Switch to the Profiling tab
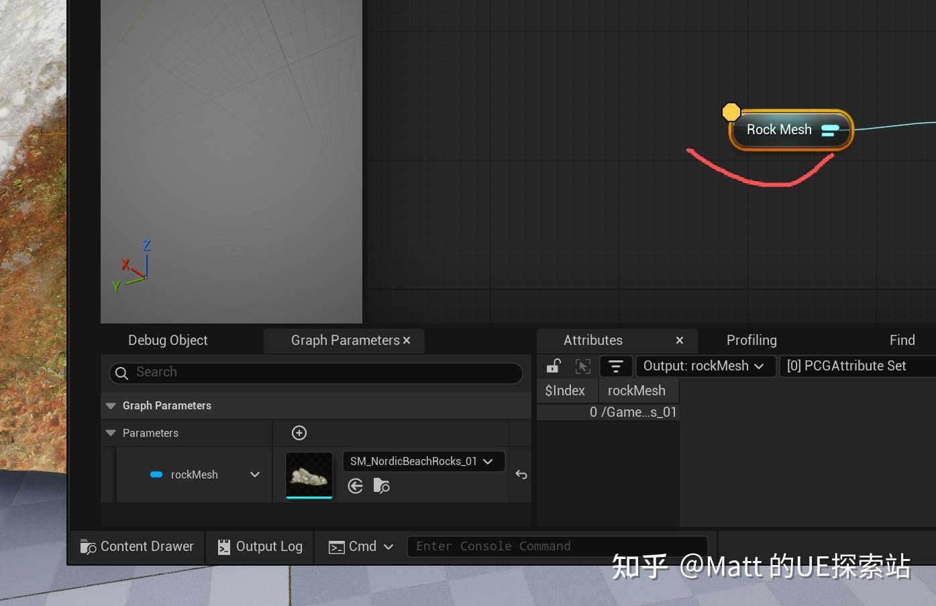 coord(751,340)
